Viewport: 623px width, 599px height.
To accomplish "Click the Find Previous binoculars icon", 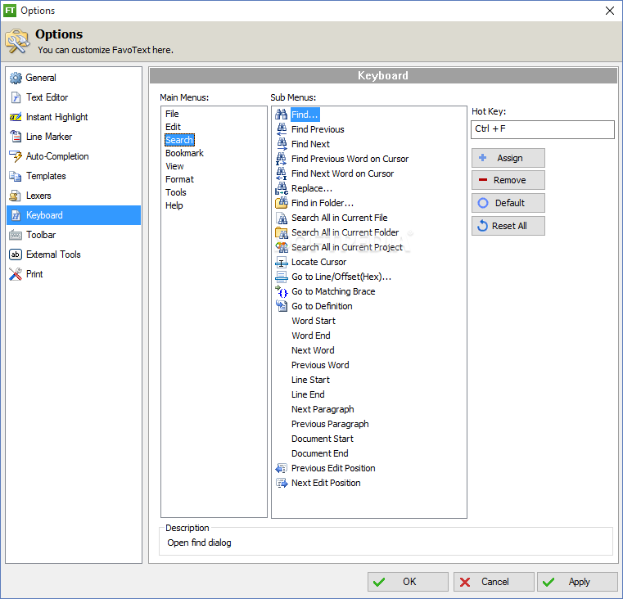I will [x=282, y=129].
